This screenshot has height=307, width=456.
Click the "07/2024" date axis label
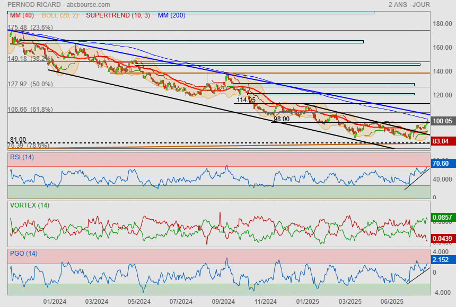coord(181,302)
